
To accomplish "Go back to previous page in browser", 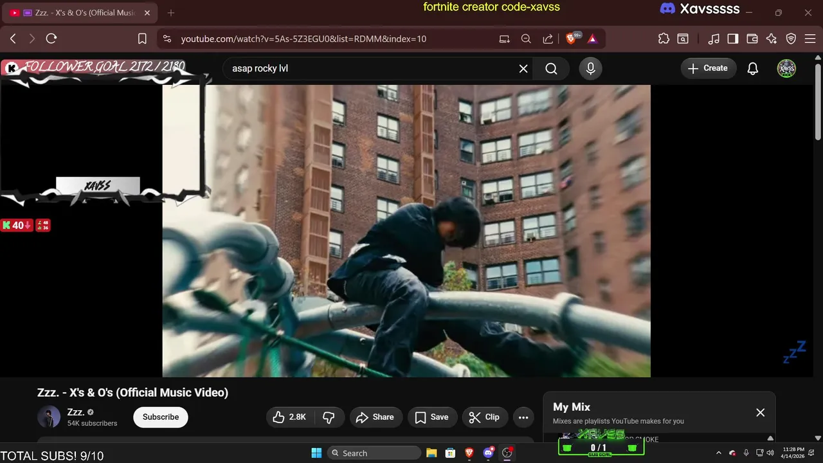I will point(13,39).
